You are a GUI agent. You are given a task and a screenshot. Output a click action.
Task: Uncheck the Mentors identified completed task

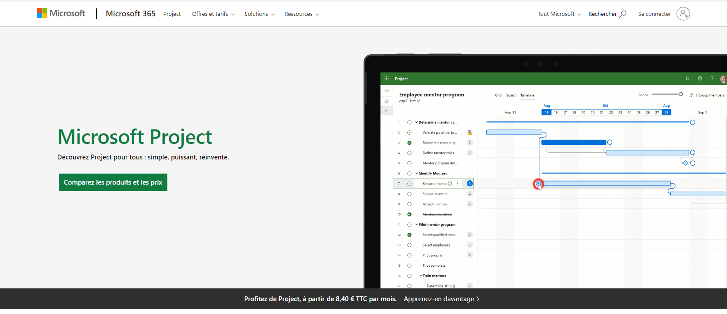click(409, 214)
